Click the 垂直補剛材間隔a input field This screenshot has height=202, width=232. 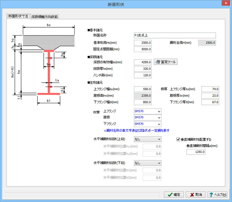(x=196, y=152)
